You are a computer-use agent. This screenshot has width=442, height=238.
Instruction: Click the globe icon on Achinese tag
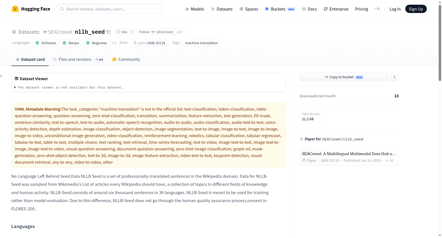coord(37,43)
